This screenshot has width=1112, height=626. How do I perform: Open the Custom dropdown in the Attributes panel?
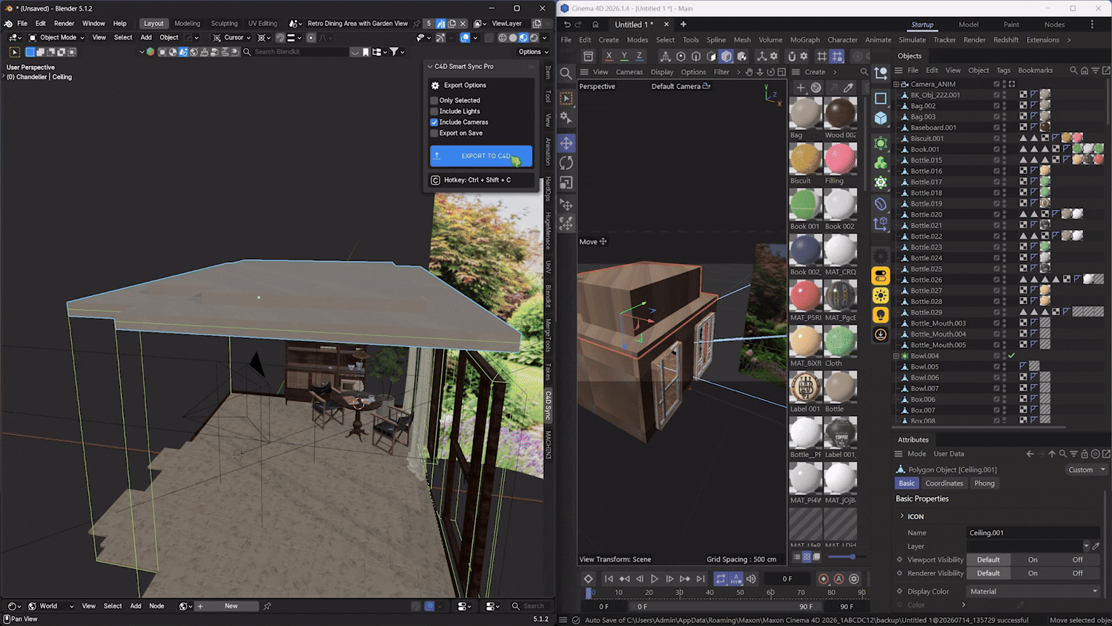point(1086,470)
